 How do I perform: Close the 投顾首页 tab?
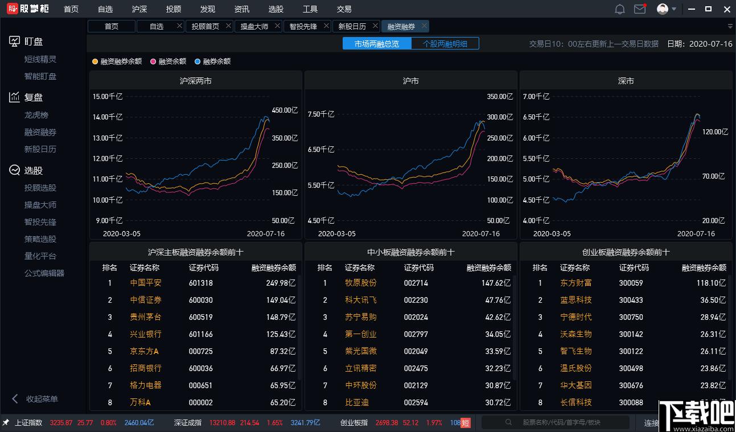pos(229,26)
